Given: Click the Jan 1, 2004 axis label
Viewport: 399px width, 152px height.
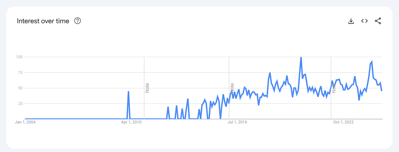Looking at the screenshot, I should tap(25, 122).
